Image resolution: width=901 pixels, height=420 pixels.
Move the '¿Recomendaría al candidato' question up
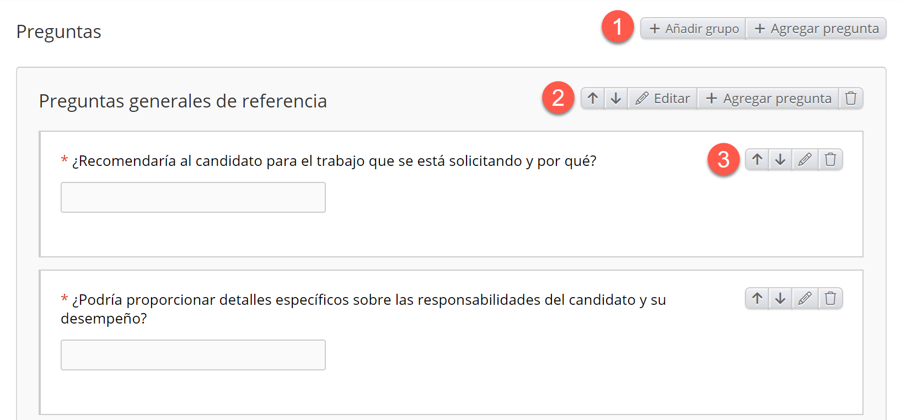tap(757, 160)
